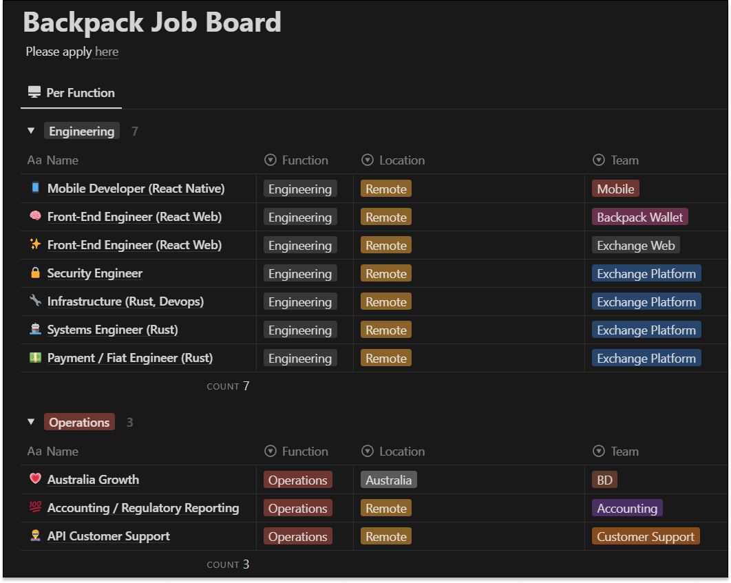Open Systems Engineer (Rust) job
The height and width of the screenshot is (583, 731).
(x=113, y=330)
